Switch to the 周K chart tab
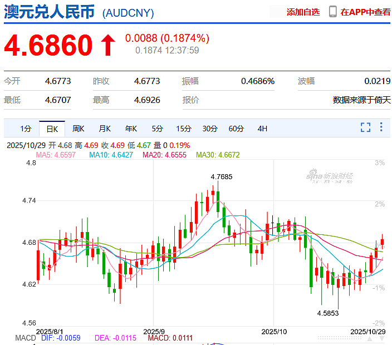The image size is (392, 345). (x=79, y=129)
